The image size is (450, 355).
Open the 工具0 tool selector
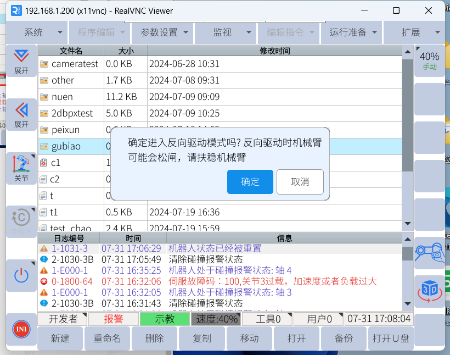coord(267,319)
